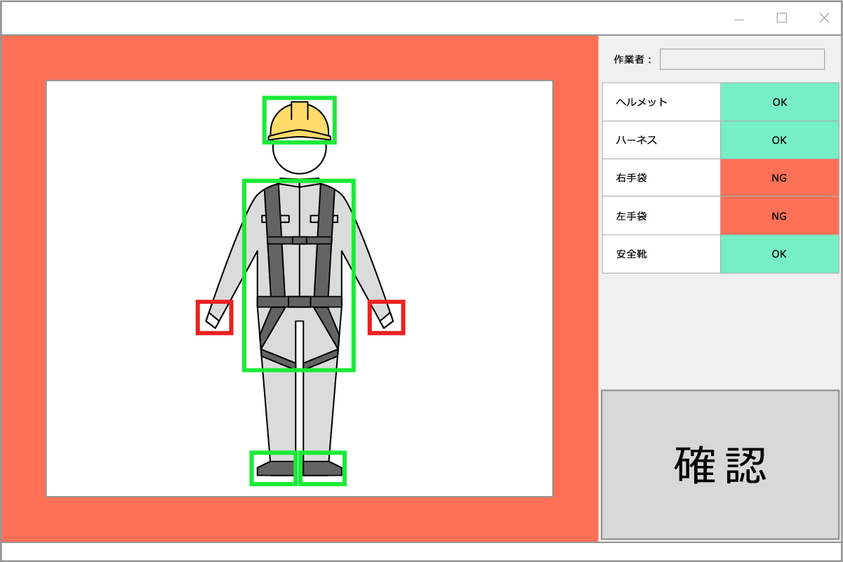This screenshot has height=562, width=843.
Task: Select the 左手袋 row label
Action: click(661, 216)
